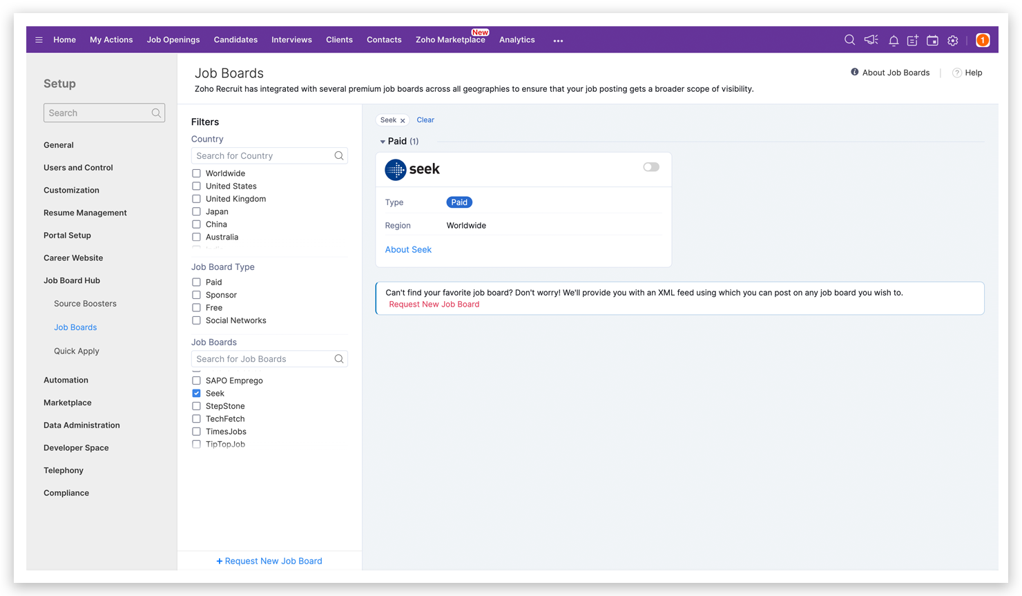Check the StepStone job board

coord(197,406)
